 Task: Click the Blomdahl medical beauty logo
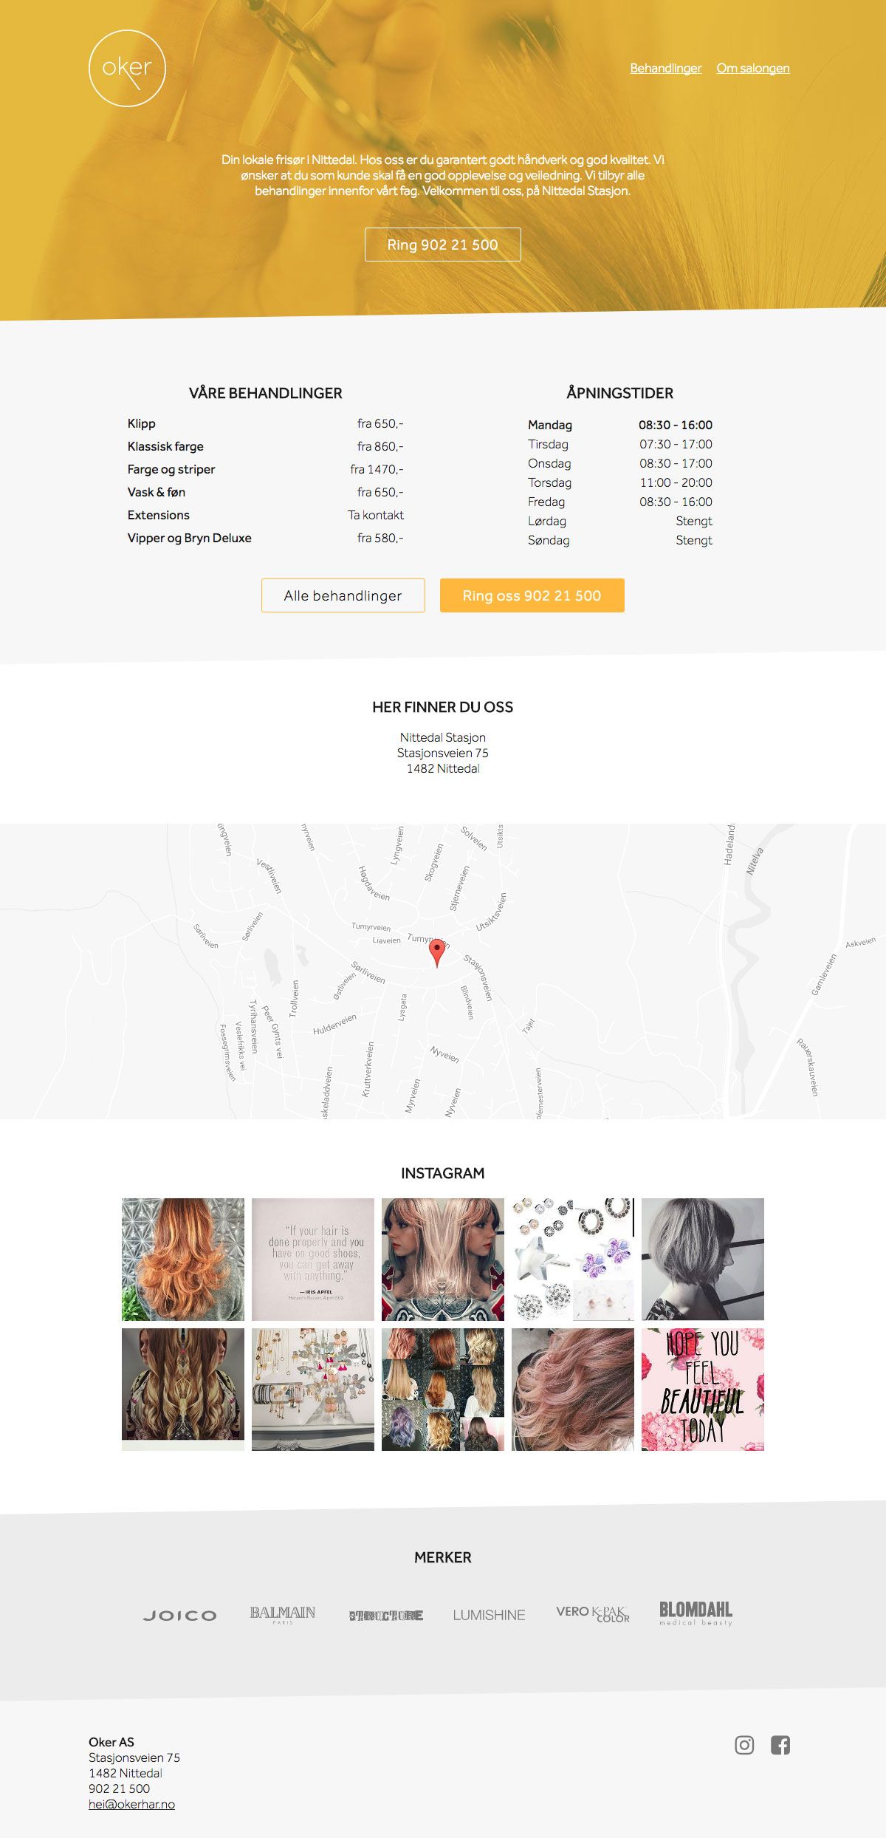(x=696, y=1613)
